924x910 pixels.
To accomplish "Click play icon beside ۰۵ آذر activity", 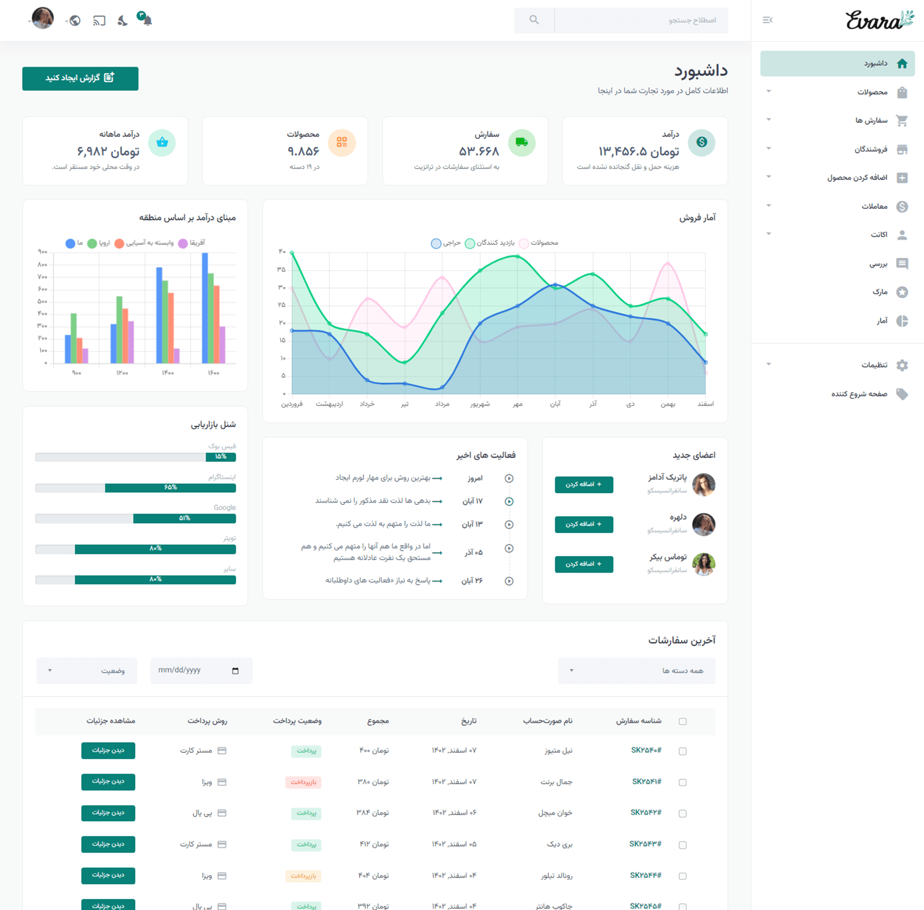I will coord(509,549).
